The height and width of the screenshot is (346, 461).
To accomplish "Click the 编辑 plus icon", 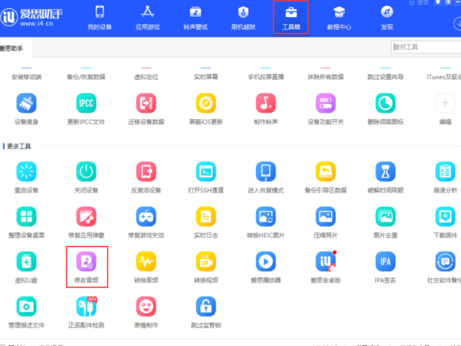I will click(x=445, y=103).
